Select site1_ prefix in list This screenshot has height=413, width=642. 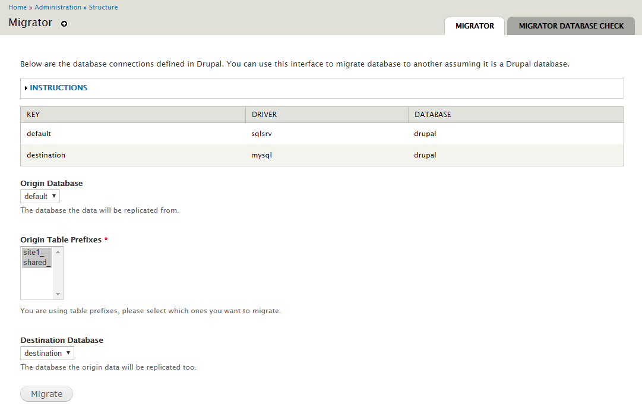(37, 253)
